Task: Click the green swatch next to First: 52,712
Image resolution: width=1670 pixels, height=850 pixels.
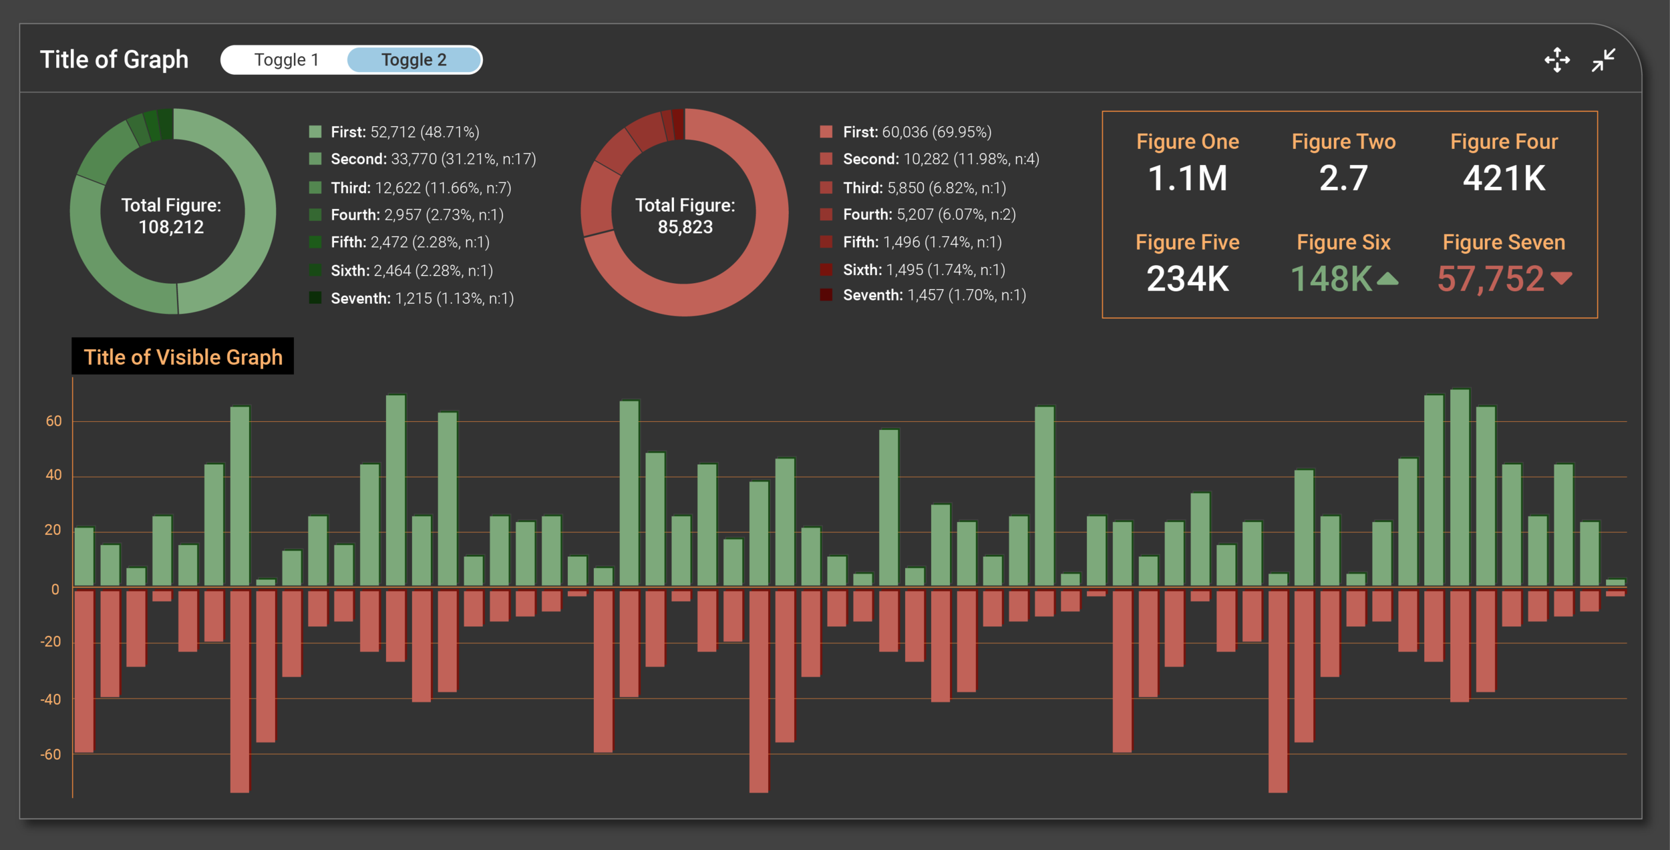Action: tap(315, 132)
